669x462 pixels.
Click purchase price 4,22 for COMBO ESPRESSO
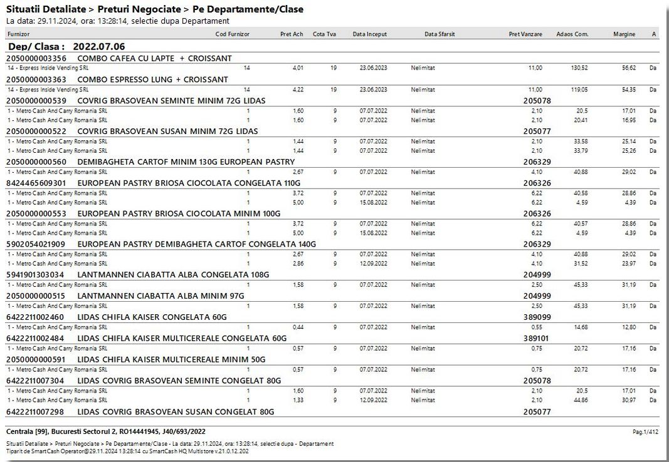click(298, 90)
